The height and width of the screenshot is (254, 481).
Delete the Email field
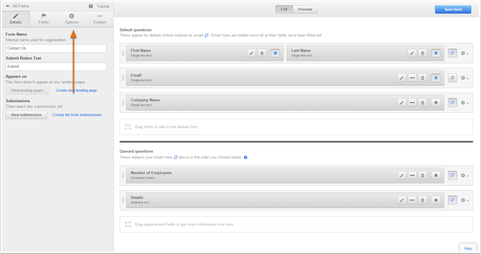click(x=422, y=78)
